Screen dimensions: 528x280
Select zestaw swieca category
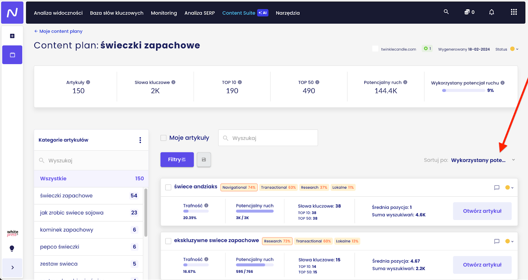point(89,264)
